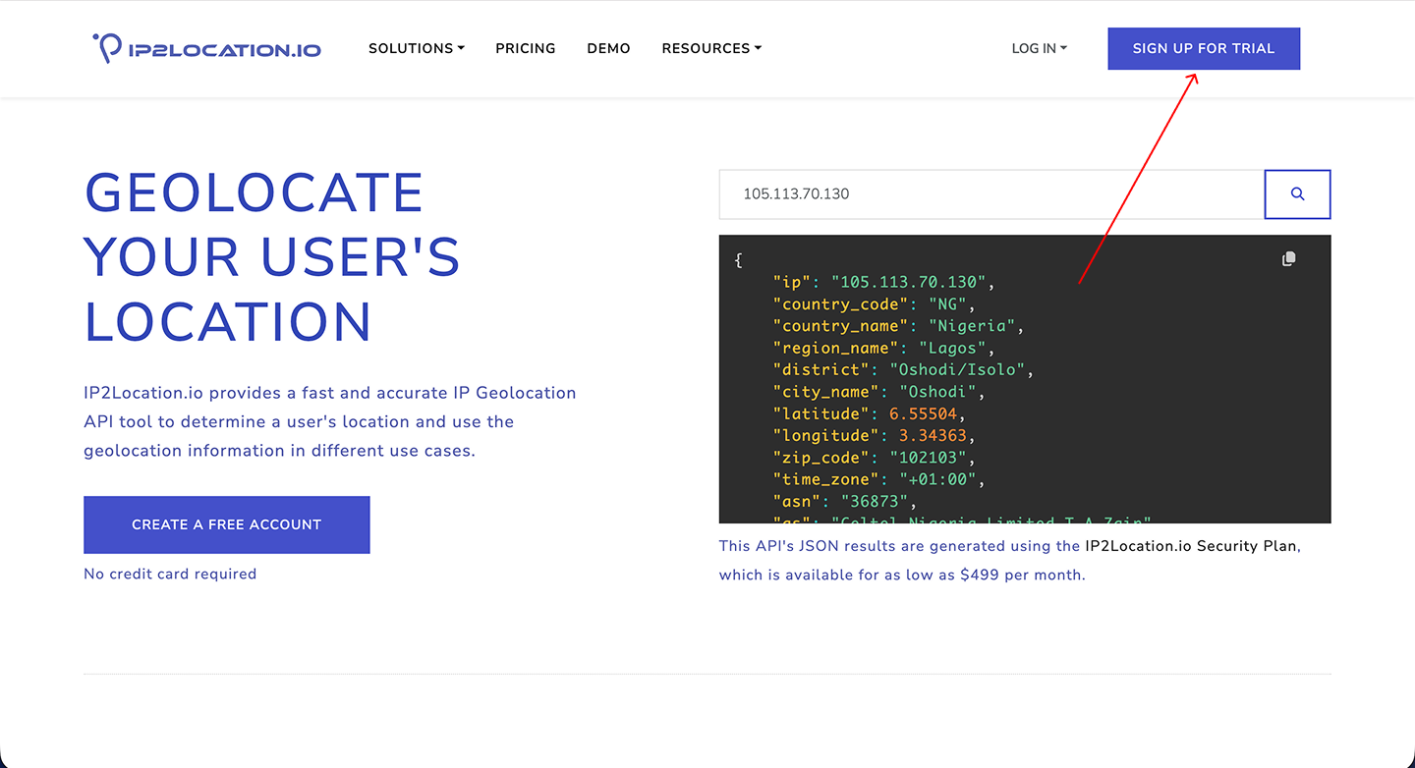Select the "region_name": "Lagos" line

[884, 348]
